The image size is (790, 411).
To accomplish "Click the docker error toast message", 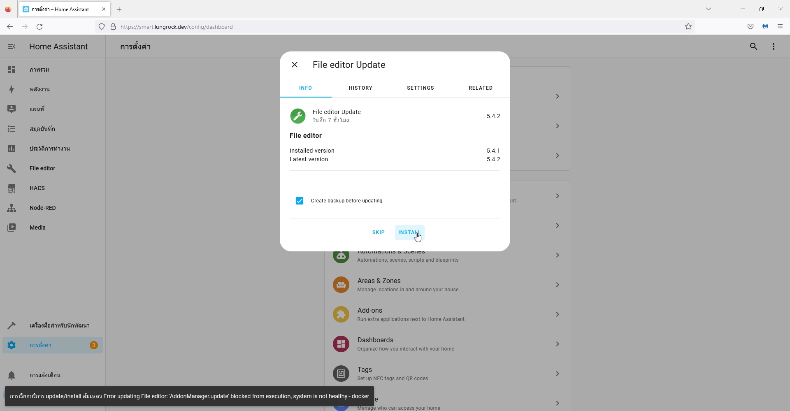I will 189,396.
